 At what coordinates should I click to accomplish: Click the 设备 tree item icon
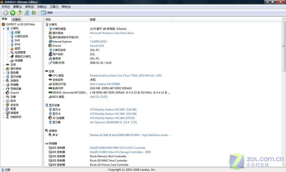click(x=8, y=97)
